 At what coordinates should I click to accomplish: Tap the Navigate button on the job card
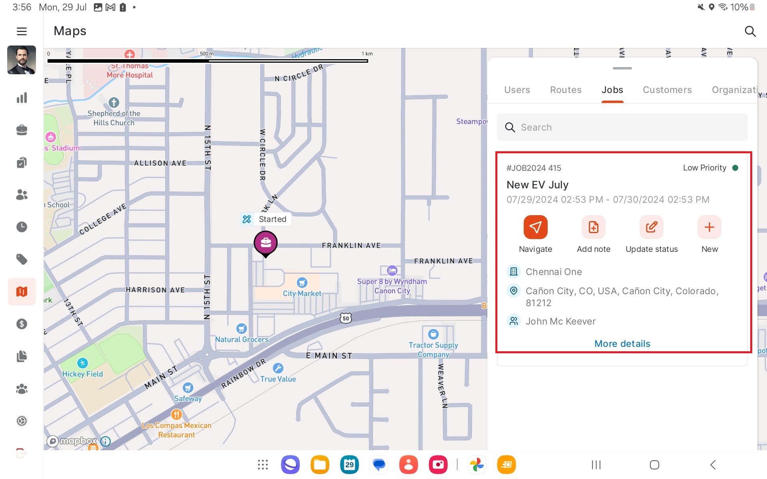coord(535,227)
